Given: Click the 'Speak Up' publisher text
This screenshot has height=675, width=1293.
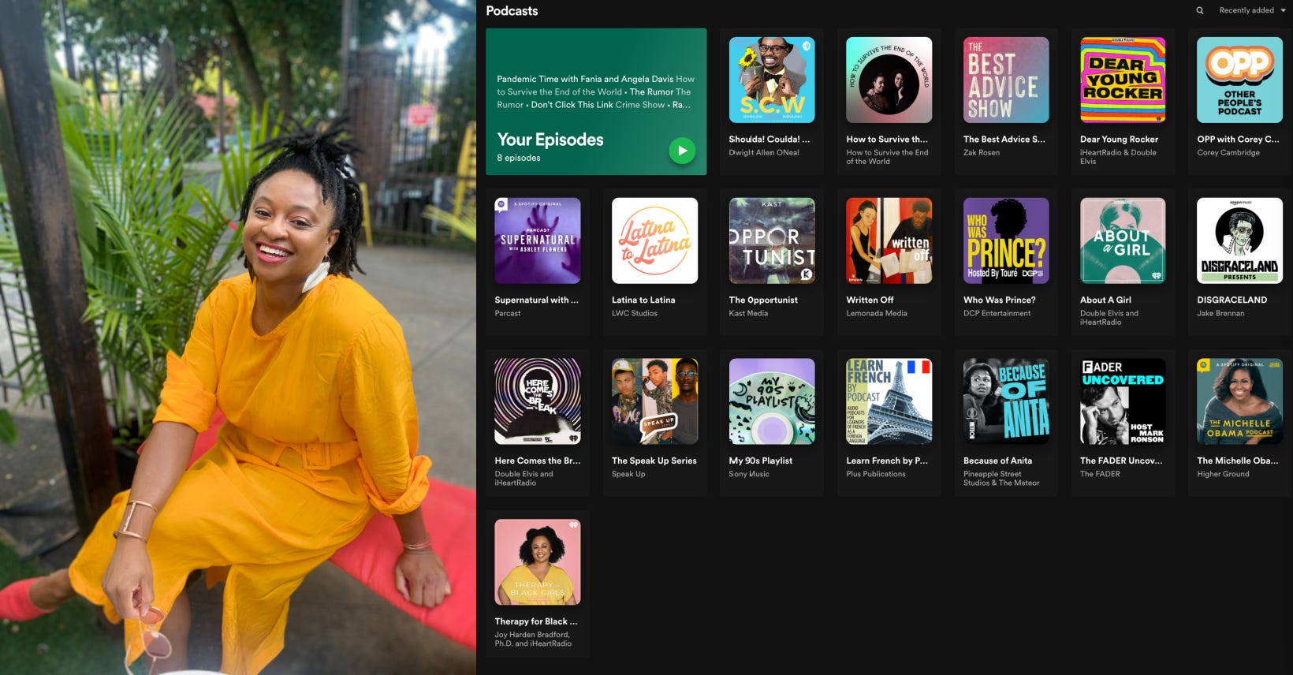Looking at the screenshot, I should [628, 475].
